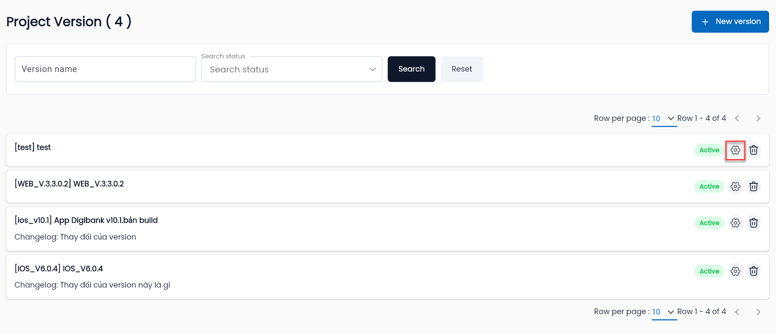Screen dimensions: 776x333
Task: Go to next page in top pagination
Action: [x=758, y=118]
